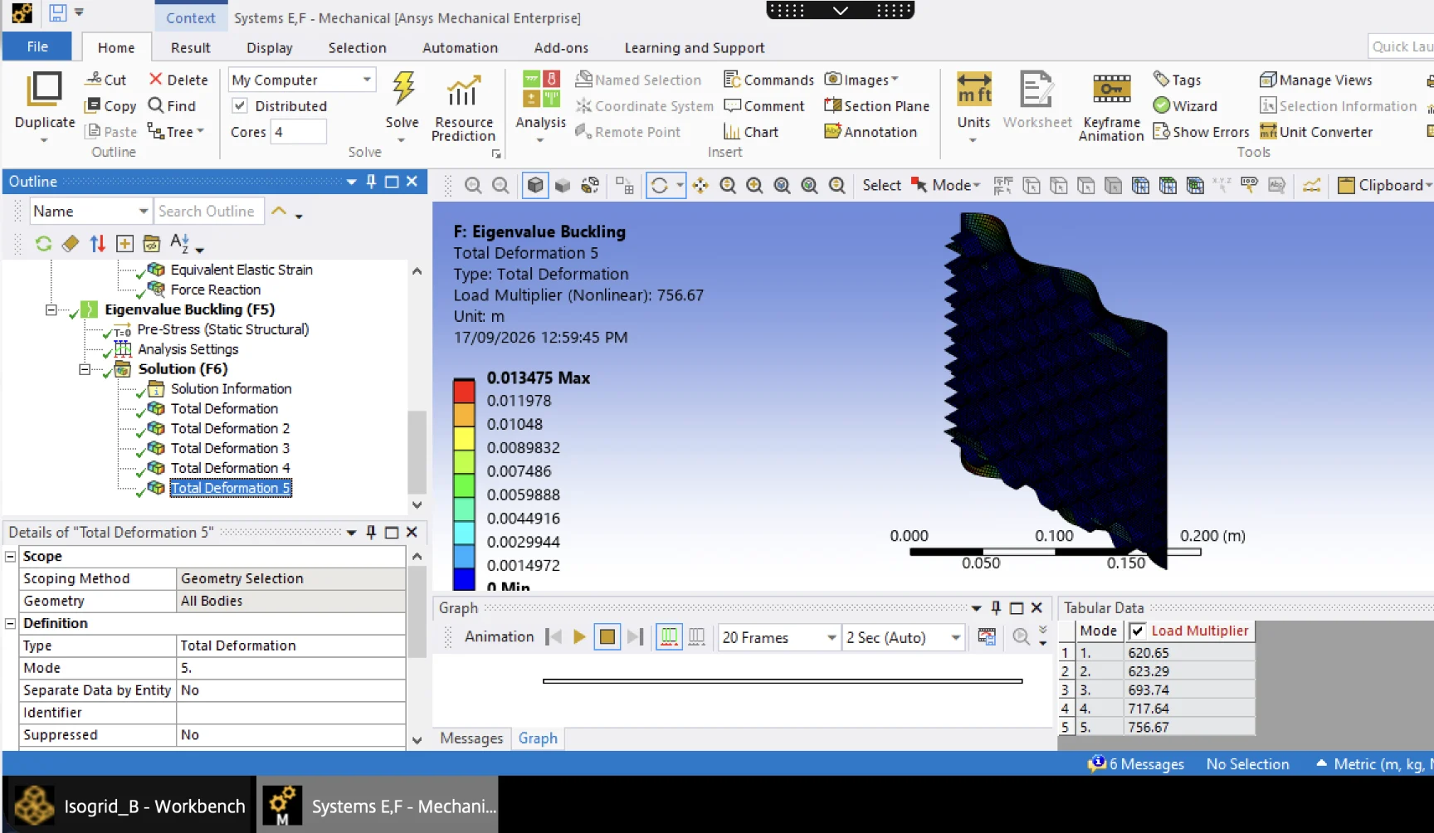
Task: Collapse the Definition section in Details
Action: 11,623
